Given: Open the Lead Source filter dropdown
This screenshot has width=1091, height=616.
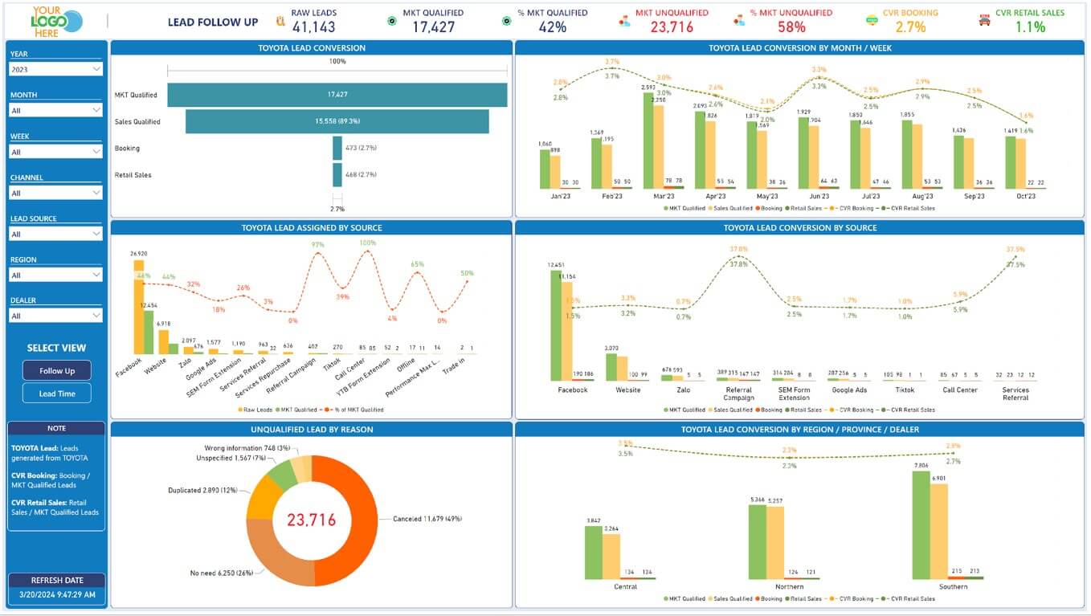Looking at the screenshot, I should (55, 235).
